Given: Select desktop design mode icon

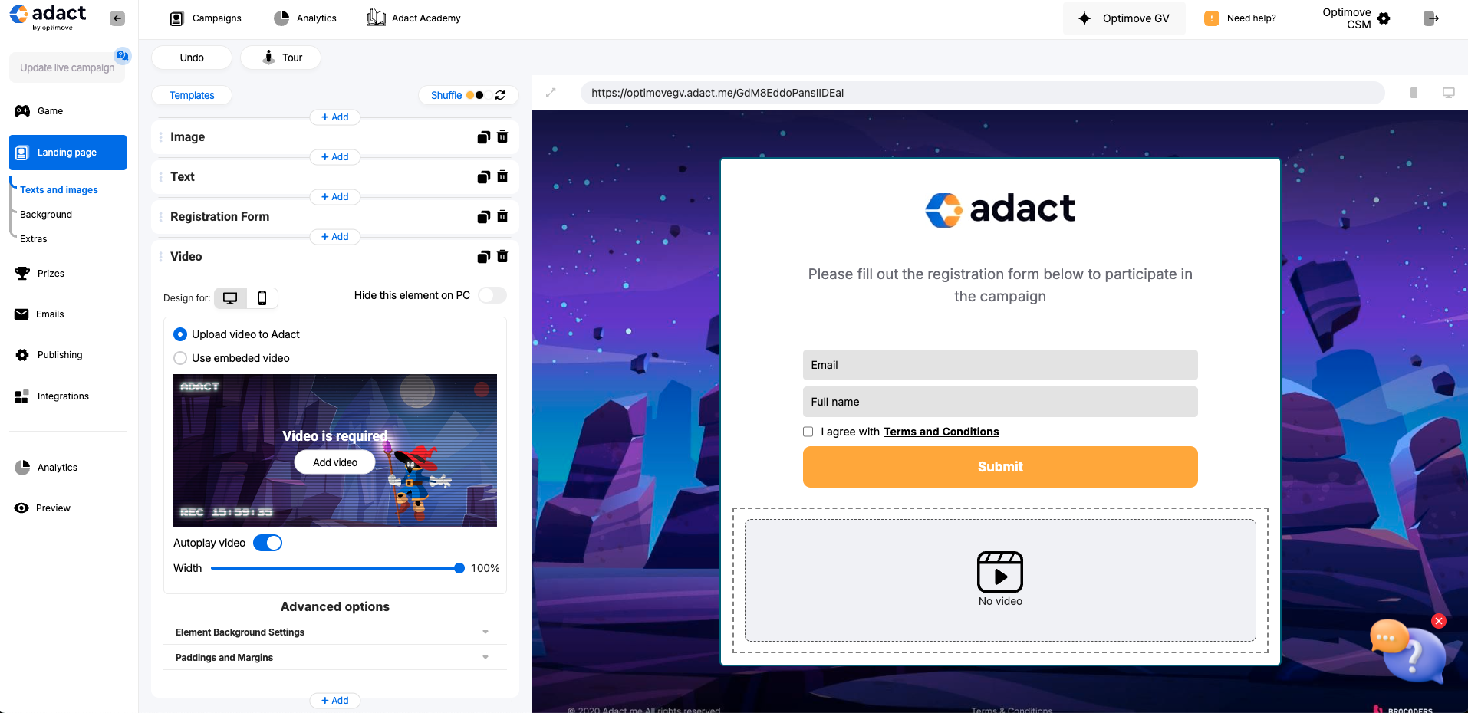Looking at the screenshot, I should pos(230,298).
